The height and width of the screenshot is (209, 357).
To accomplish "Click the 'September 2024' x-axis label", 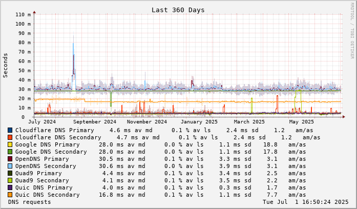I will tap(95, 121).
